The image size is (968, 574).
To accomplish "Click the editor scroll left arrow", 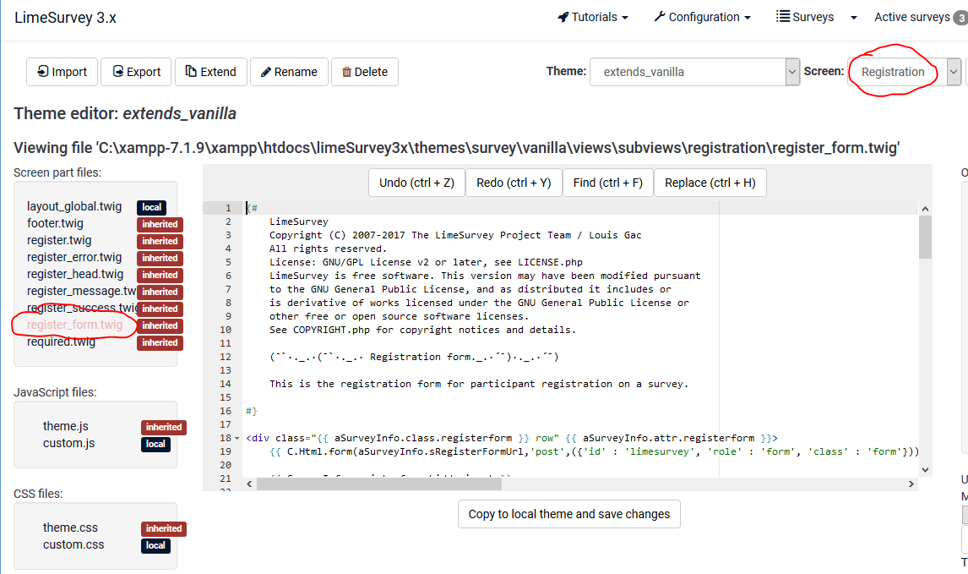I will (249, 484).
